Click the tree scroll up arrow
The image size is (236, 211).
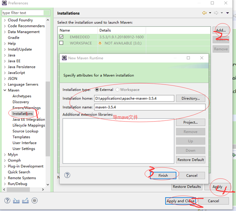click(x=48, y=20)
